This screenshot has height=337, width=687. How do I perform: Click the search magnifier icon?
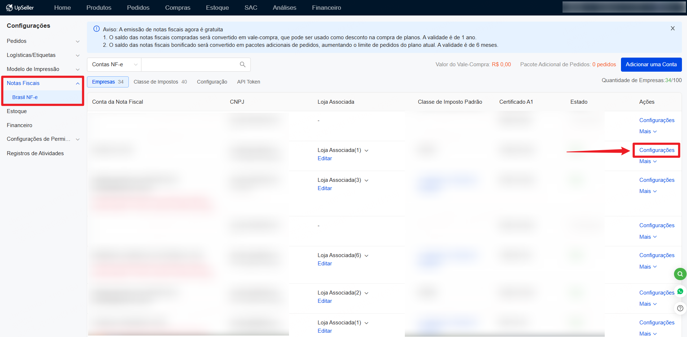(242, 64)
